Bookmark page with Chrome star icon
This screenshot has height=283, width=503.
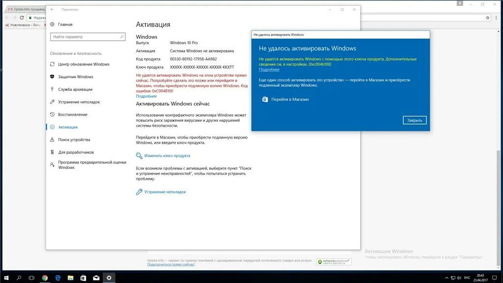488,18
